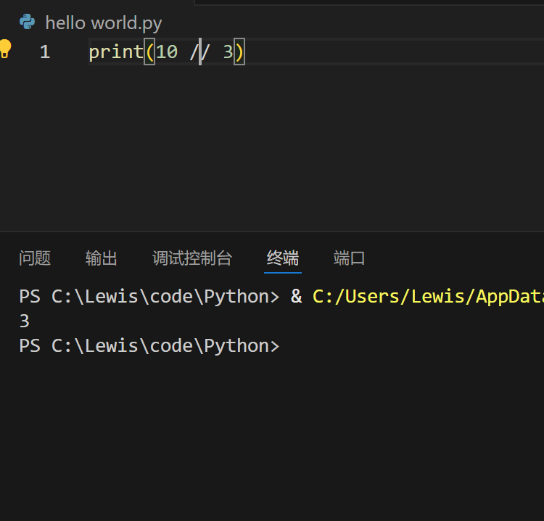The image size is (544, 521).
Task: Select the hello world.py breadcrumb item
Action: (104, 23)
